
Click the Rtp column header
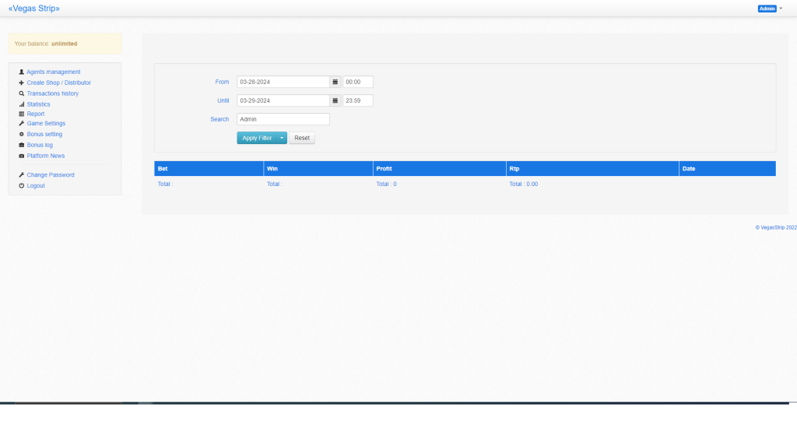[x=592, y=169]
